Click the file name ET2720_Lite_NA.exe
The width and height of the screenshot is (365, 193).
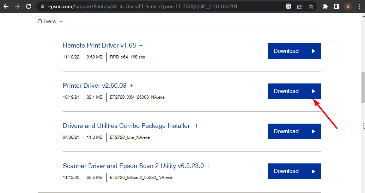click(130, 137)
